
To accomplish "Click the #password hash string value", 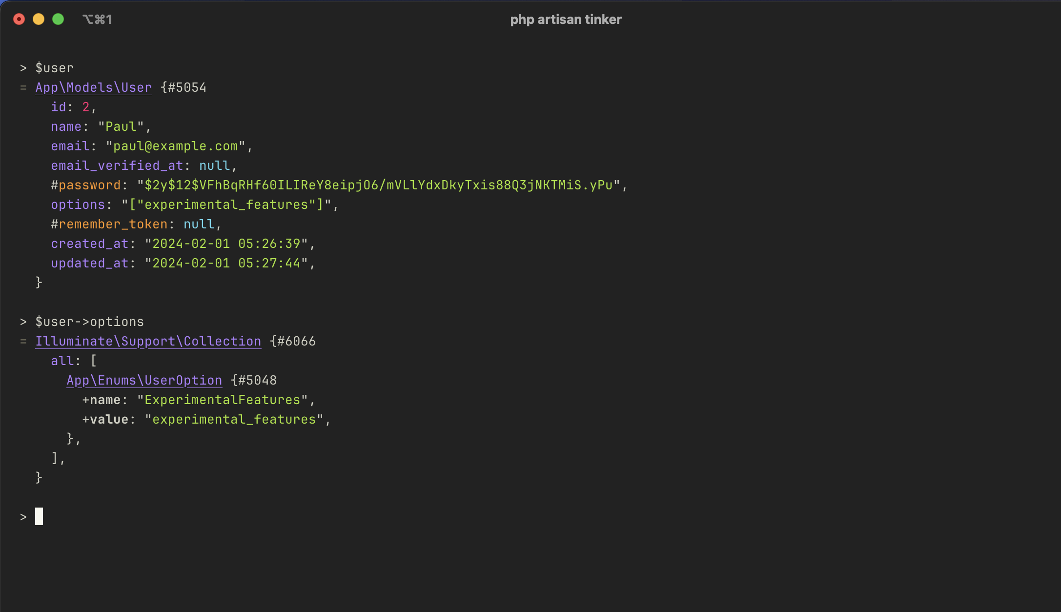I will click(x=379, y=185).
